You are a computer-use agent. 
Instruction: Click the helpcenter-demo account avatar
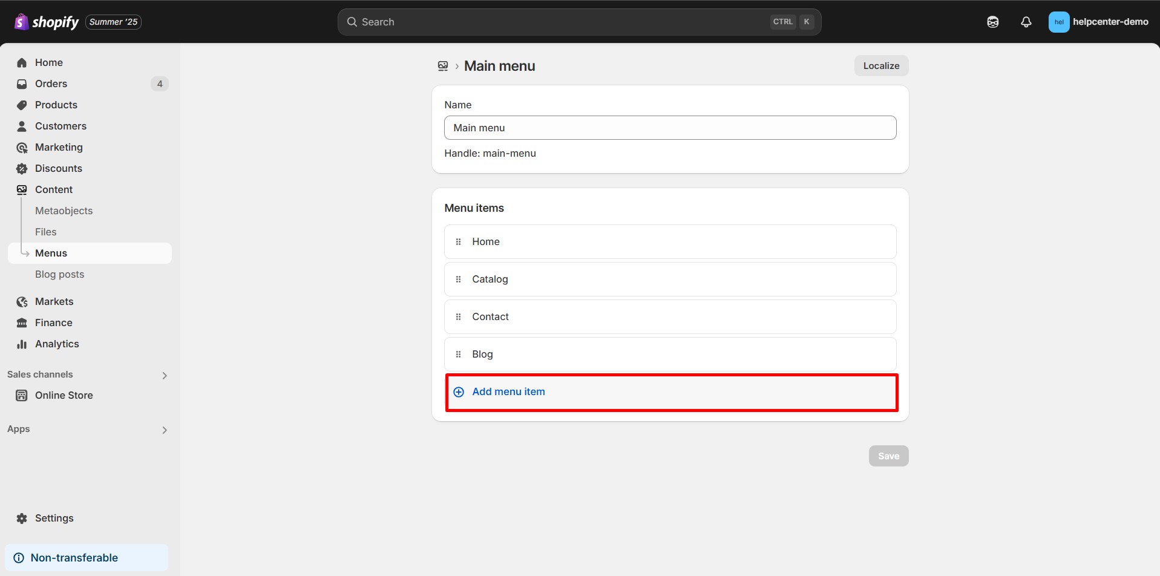point(1058,22)
